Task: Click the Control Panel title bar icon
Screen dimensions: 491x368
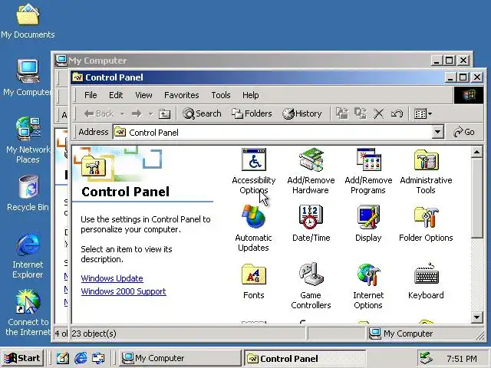Action: 77,77
